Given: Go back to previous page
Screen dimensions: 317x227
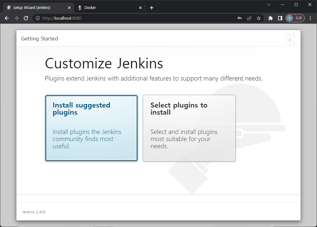Looking at the screenshot, I should point(7,18).
